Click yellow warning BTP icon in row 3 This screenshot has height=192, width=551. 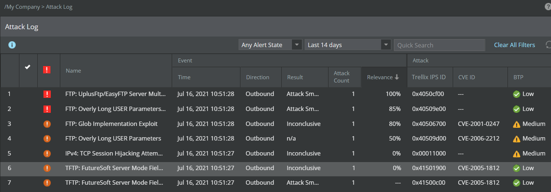pos(516,124)
